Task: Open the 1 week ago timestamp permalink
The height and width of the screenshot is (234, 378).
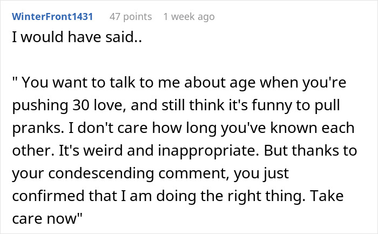Action: 189,17
